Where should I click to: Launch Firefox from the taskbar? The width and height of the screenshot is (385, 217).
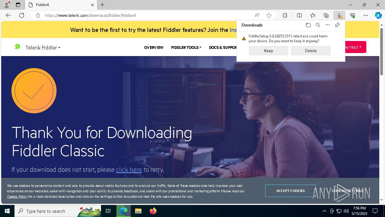click(153, 211)
